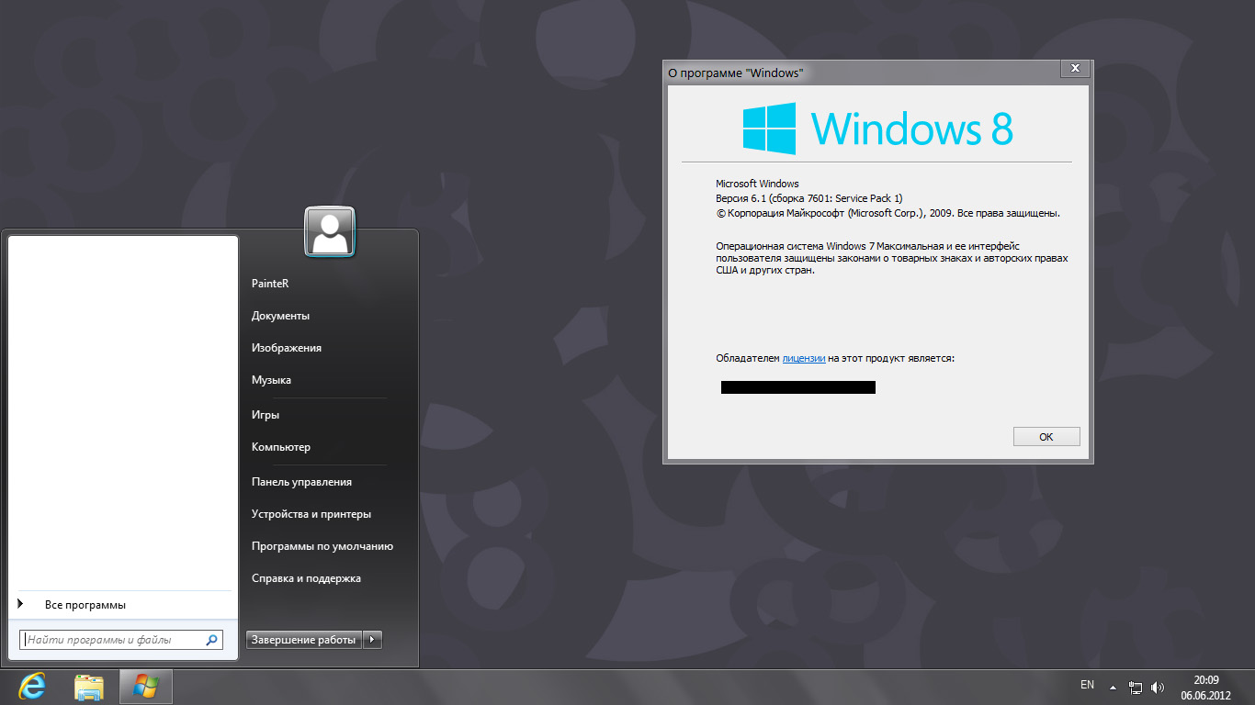The width and height of the screenshot is (1255, 705).
Task: Open the PainteR user folder
Action: tap(270, 284)
